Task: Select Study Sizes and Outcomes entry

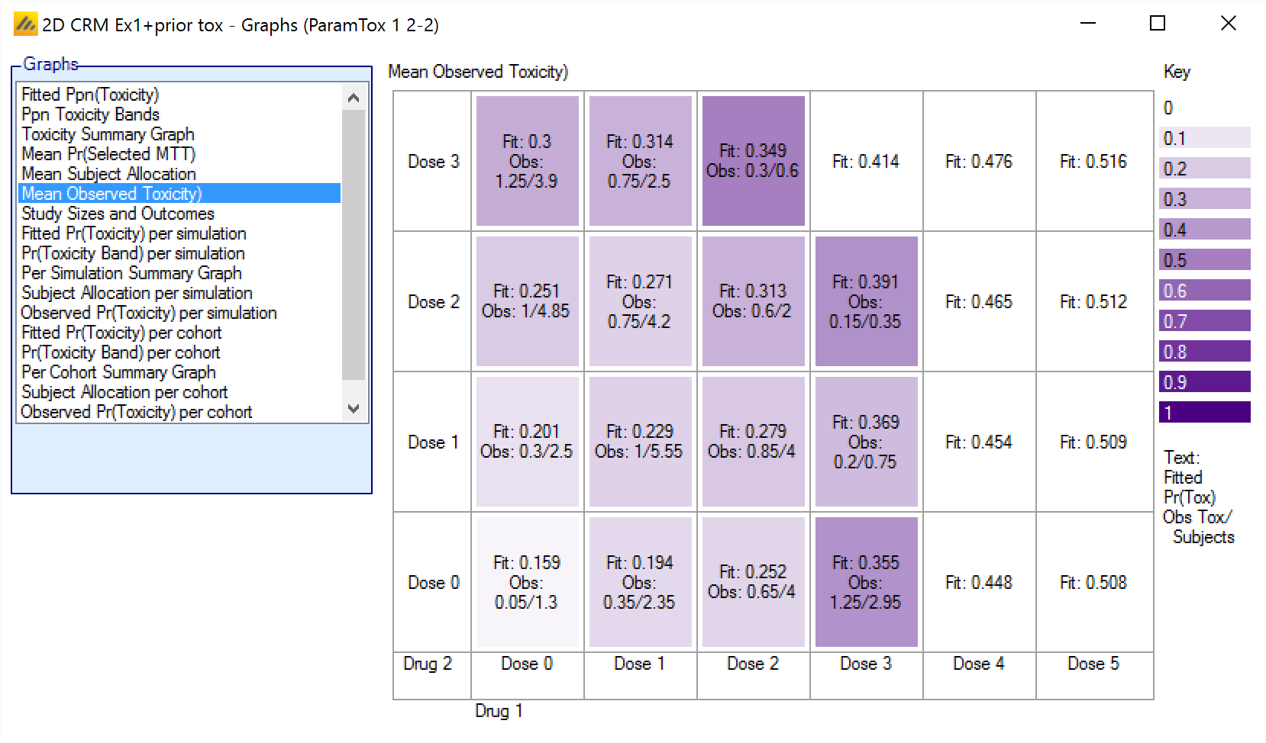Action: (118, 214)
